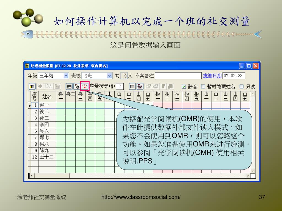Screen dimensions: 282x211
Task: Click the student count field showing 9
Action: (x=124, y=76)
